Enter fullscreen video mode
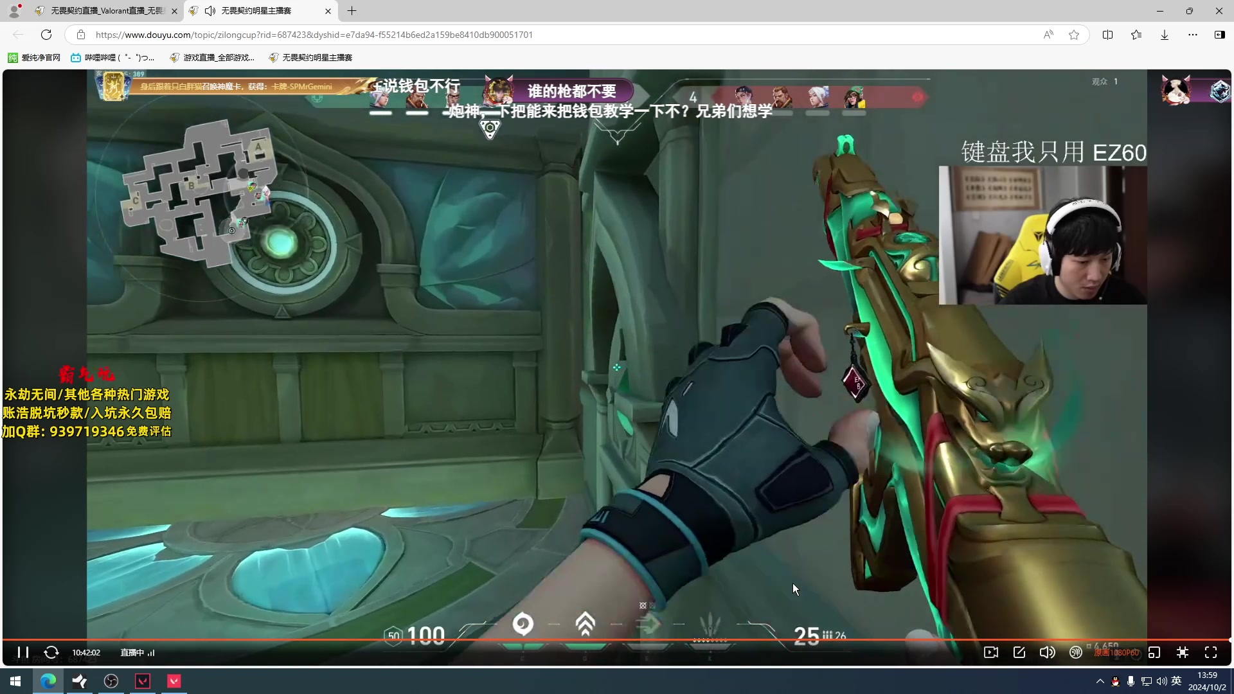This screenshot has width=1234, height=694. coord(1211,652)
